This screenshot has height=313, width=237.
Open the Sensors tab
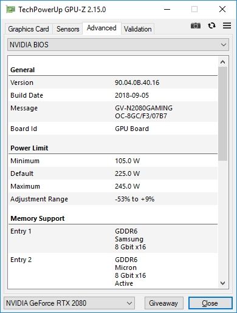(68, 29)
